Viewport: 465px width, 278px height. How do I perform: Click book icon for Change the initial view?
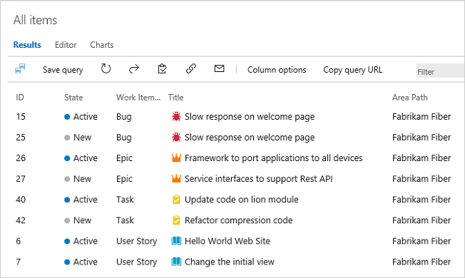click(176, 262)
